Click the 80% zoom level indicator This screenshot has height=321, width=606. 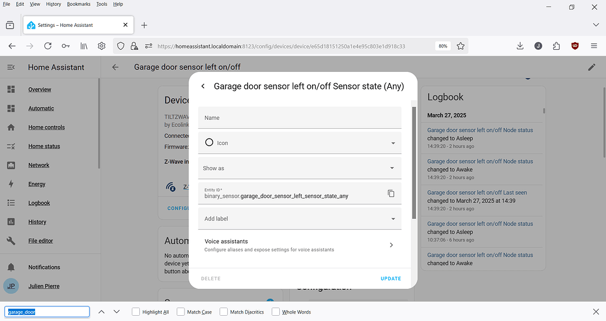pyautogui.click(x=443, y=46)
